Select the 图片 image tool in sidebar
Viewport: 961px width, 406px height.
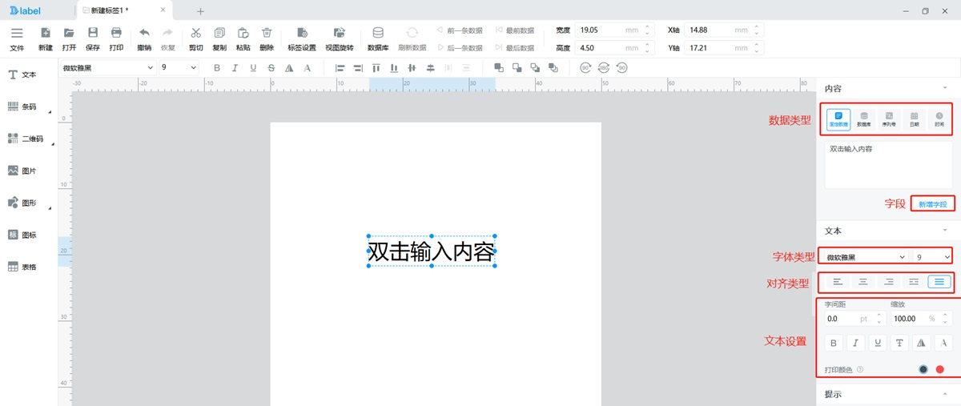pos(22,171)
